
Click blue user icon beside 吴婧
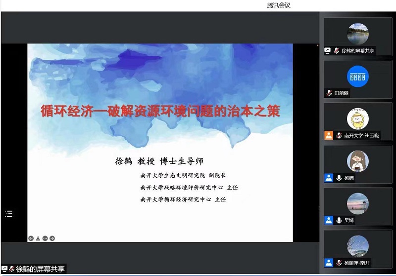(328, 220)
